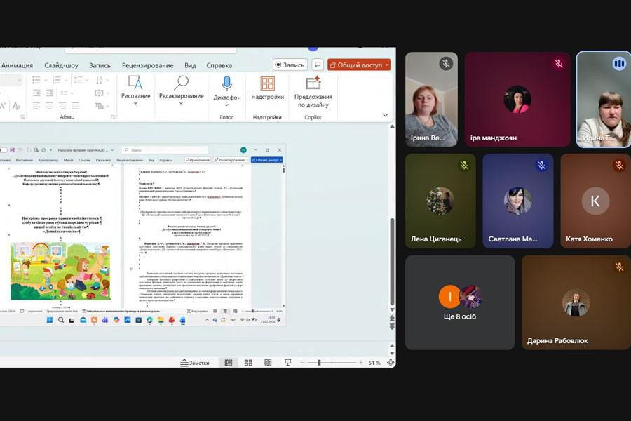Image resolution: width=631 pixels, height=421 pixels.
Task: Open the Рецензирование ribbon tab
Action: 147,65
